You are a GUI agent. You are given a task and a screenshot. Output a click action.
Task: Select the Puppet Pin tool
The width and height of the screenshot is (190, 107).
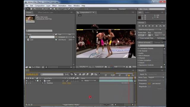tap(74, 9)
